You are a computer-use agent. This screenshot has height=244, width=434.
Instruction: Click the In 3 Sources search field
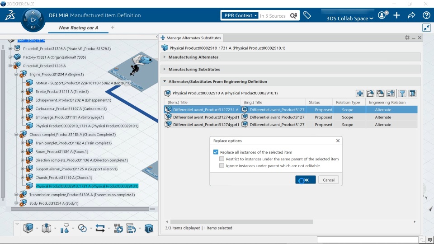[x=273, y=16]
